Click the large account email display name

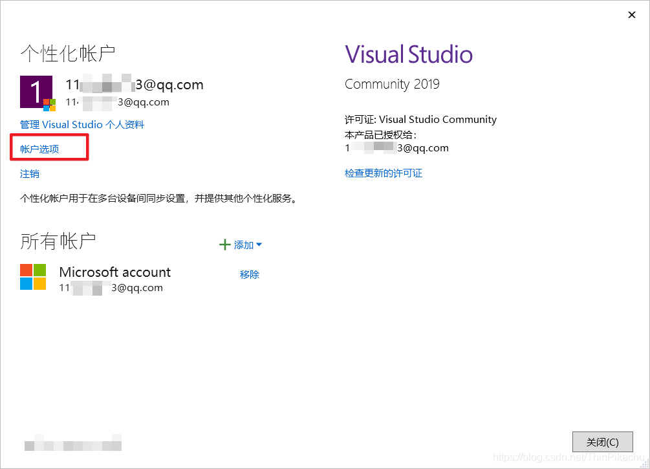tap(135, 85)
